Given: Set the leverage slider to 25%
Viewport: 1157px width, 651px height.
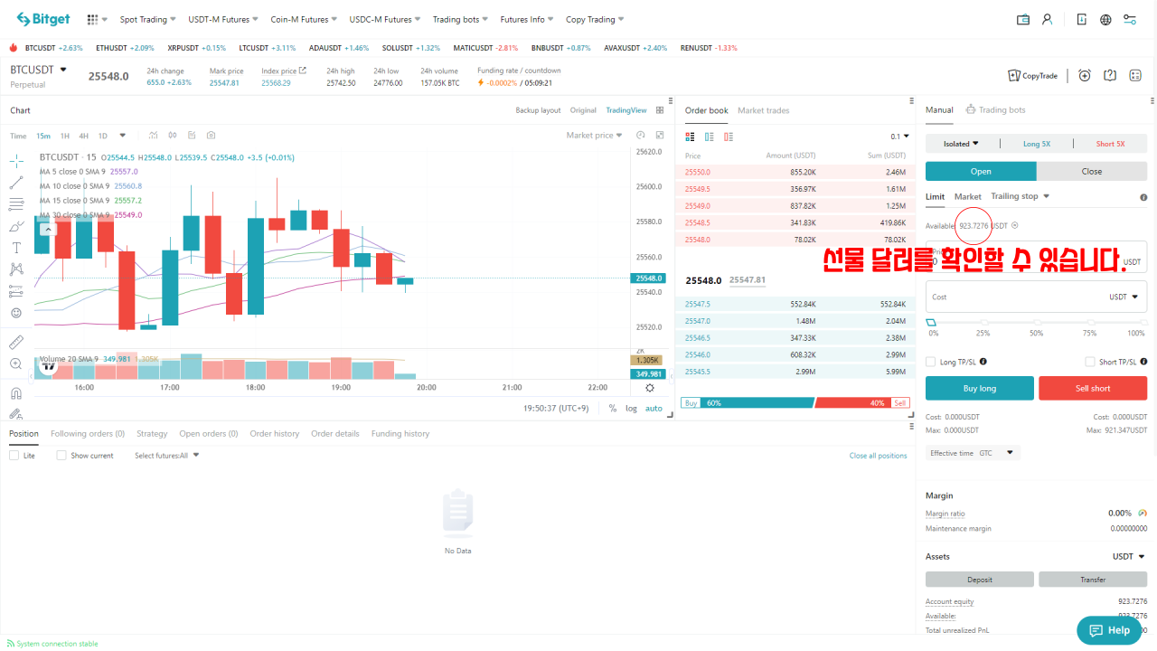Looking at the screenshot, I should (x=983, y=323).
